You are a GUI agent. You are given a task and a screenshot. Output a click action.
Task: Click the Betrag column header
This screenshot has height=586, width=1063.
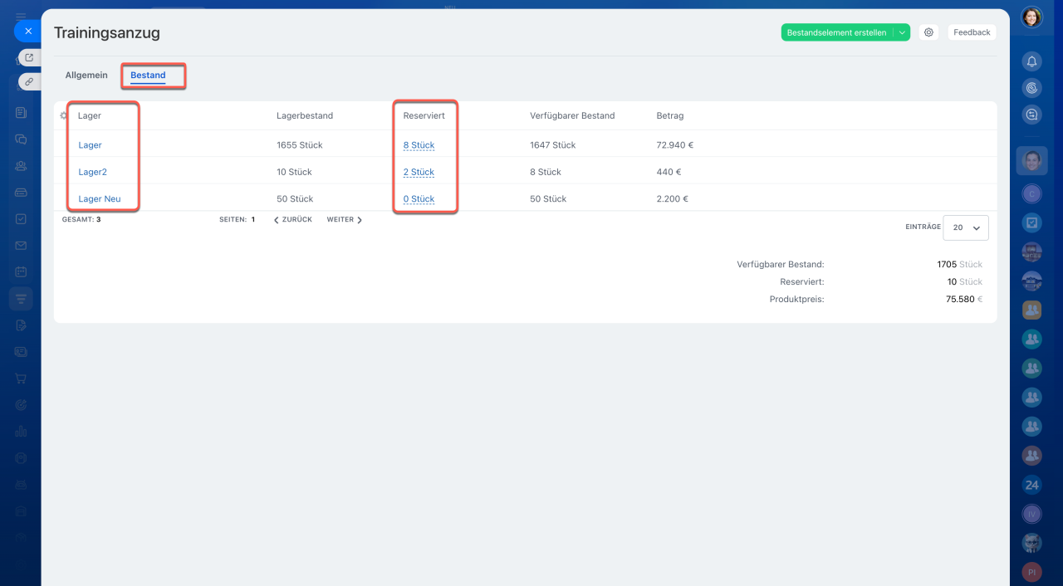click(670, 115)
